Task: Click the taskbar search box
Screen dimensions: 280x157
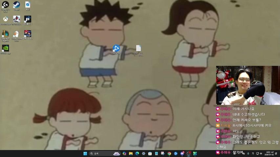Action: tap(105, 153)
